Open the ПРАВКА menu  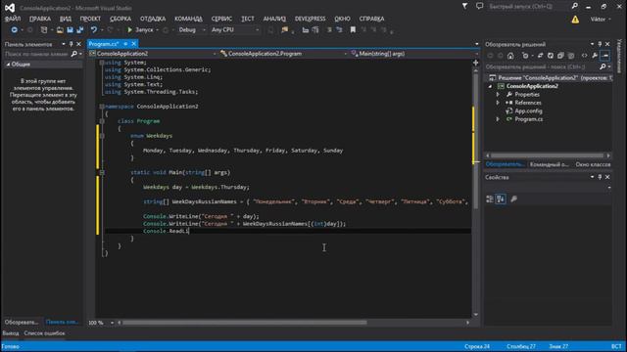[40, 19]
